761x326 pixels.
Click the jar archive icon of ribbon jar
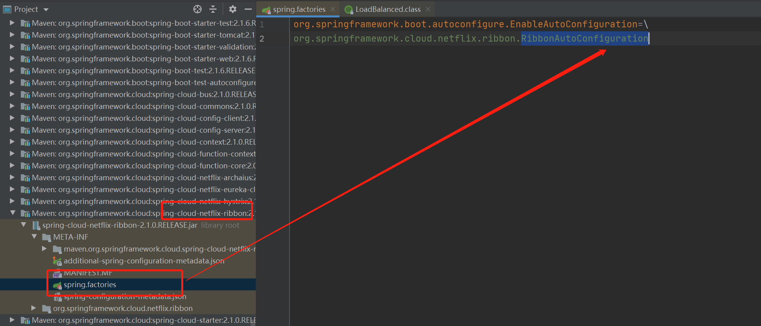36,225
